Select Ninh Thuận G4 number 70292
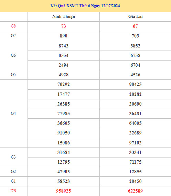This screenshot has height=196, width=171. (64, 84)
